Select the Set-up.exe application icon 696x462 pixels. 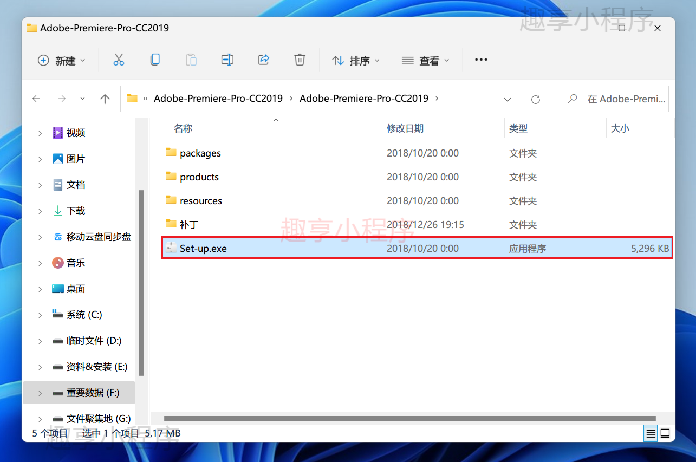point(171,248)
